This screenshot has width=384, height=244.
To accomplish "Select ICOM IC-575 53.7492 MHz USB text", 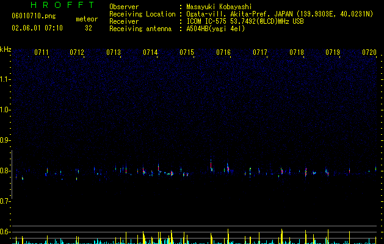I will coord(245,21).
